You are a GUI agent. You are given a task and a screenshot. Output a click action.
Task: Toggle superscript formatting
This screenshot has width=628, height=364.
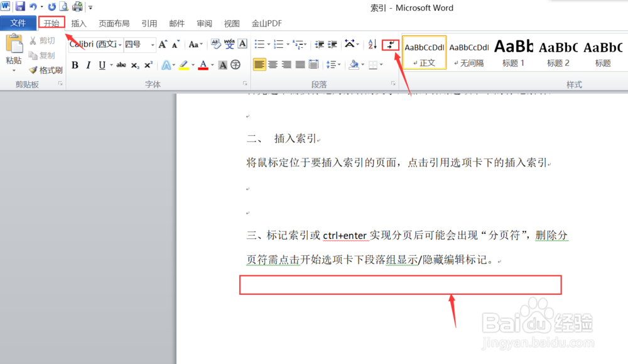coord(148,65)
